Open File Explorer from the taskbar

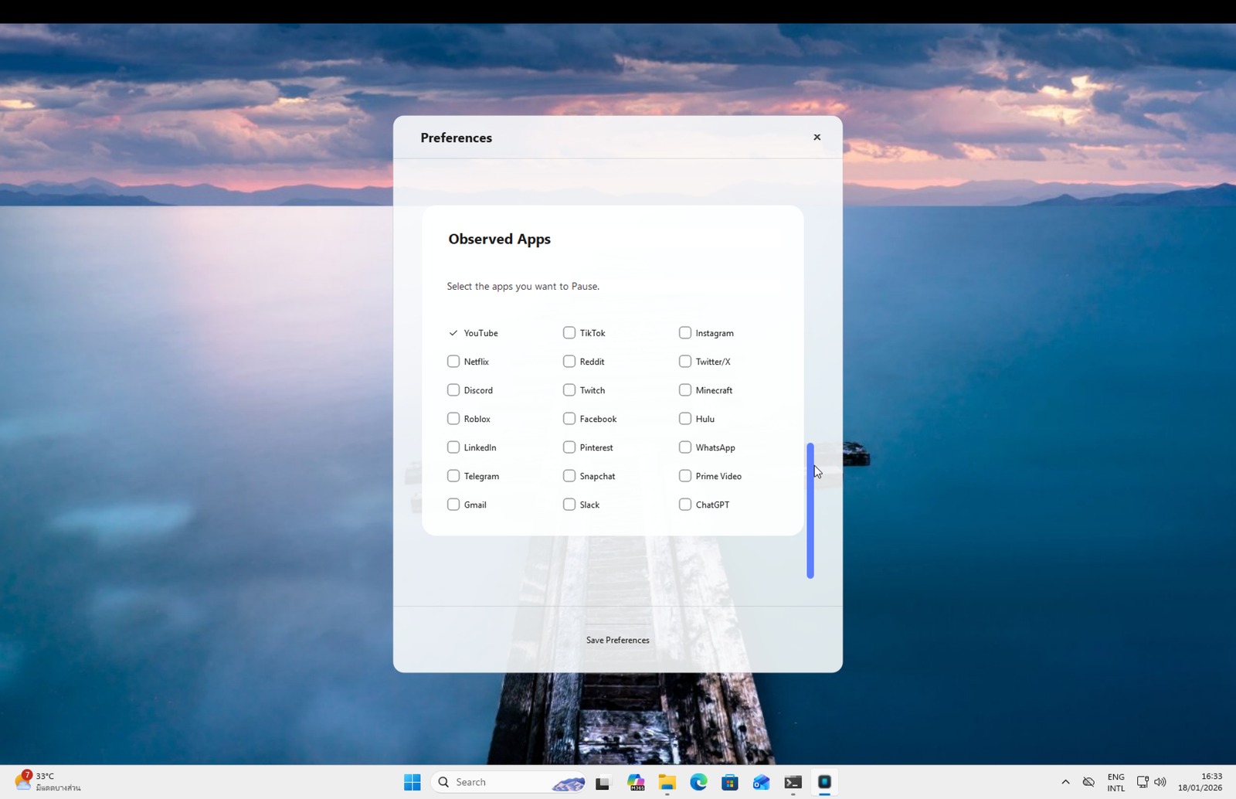point(667,782)
